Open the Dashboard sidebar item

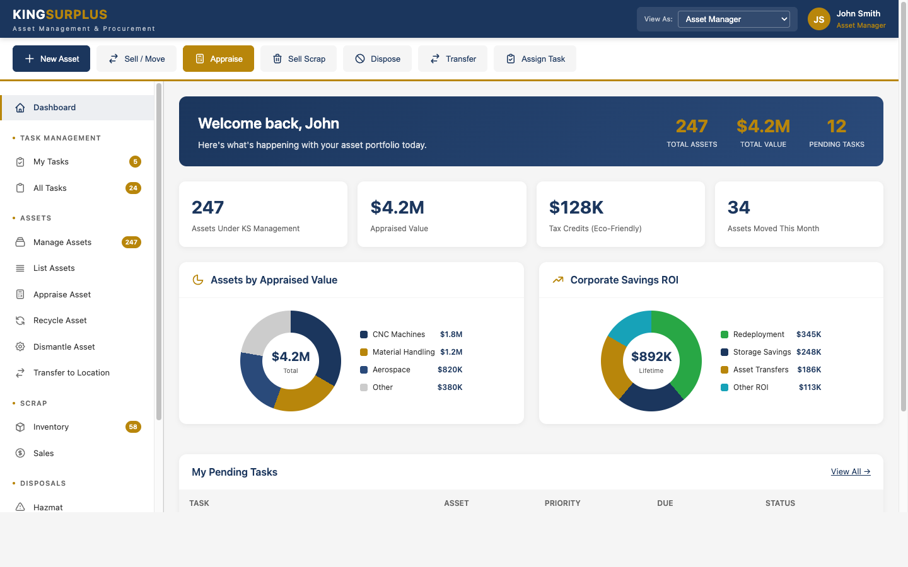[x=55, y=108]
